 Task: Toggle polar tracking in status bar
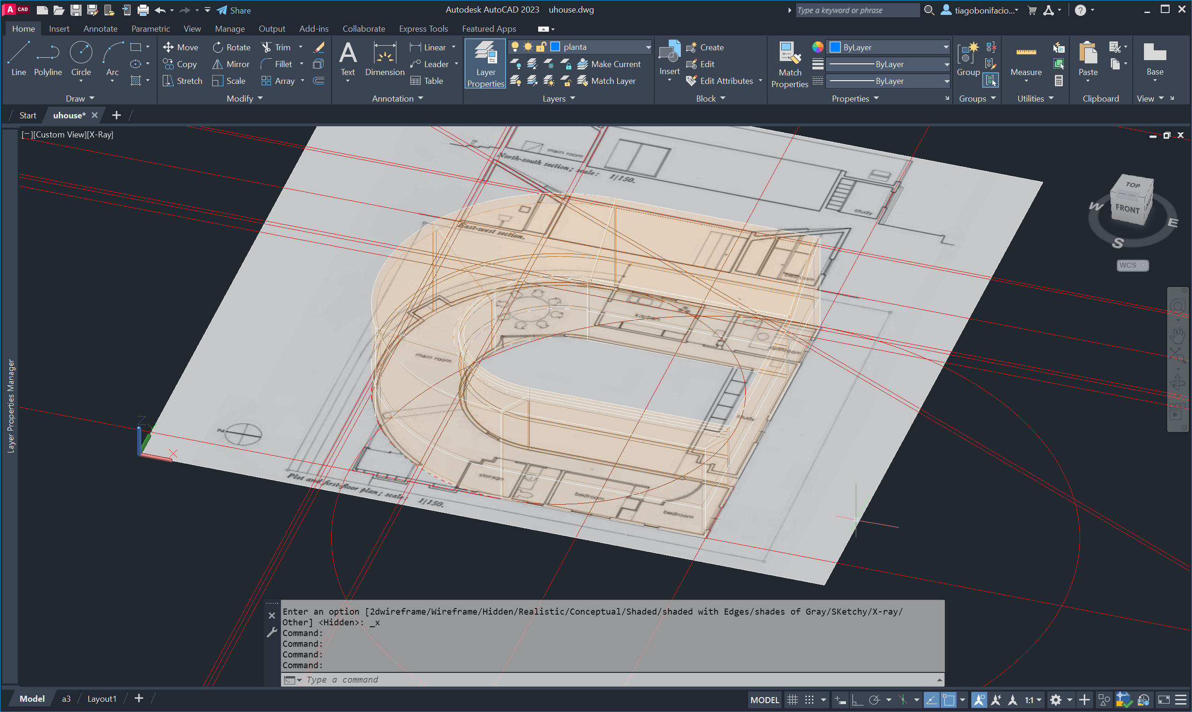coord(874,699)
